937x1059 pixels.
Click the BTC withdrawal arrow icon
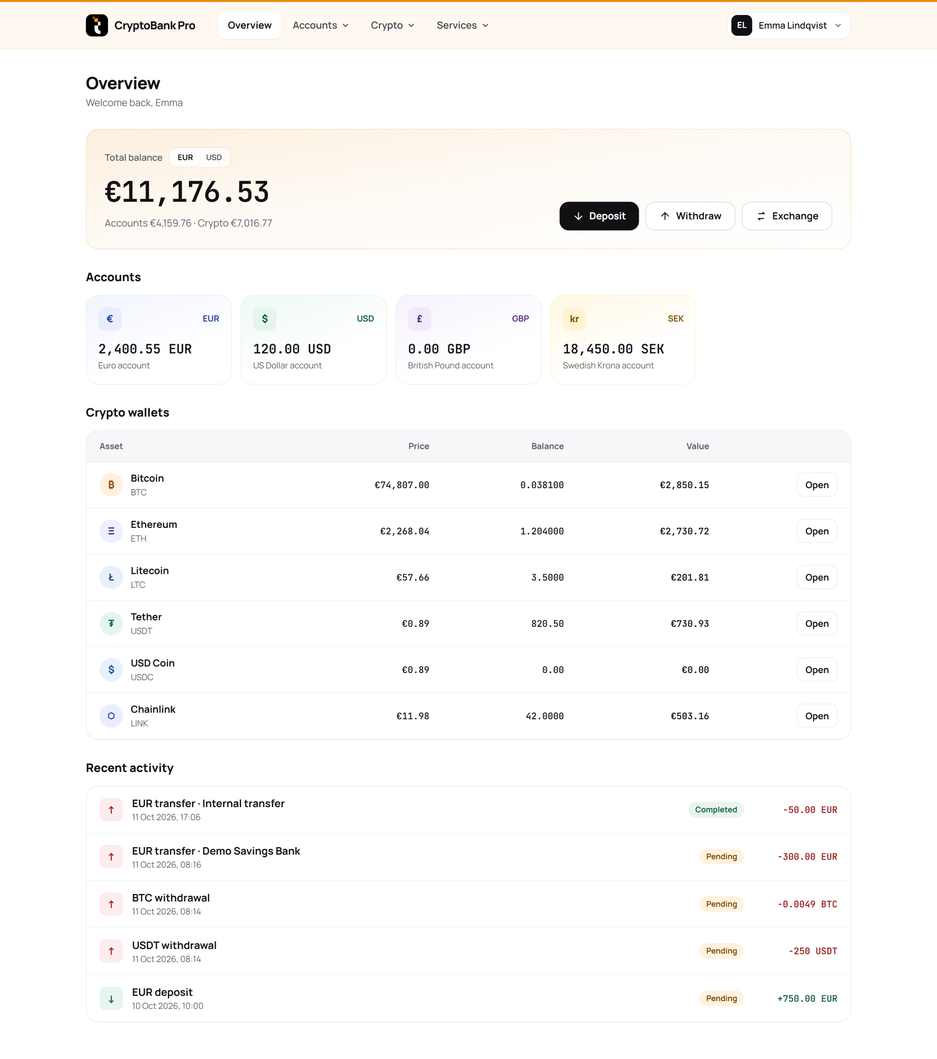point(111,904)
